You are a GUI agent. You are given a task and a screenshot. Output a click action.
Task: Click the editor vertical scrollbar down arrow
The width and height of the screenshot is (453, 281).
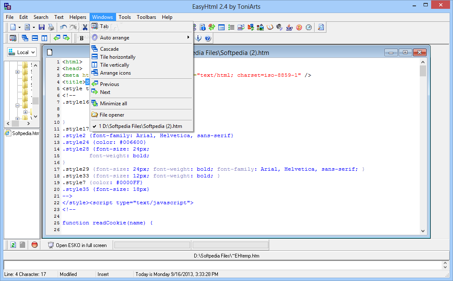tap(423, 231)
